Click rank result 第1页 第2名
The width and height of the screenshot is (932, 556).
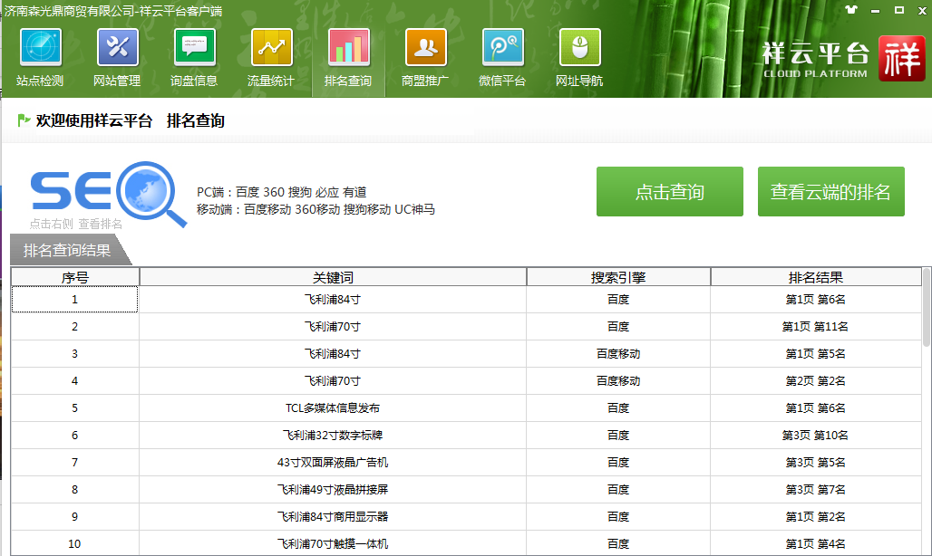point(816,517)
